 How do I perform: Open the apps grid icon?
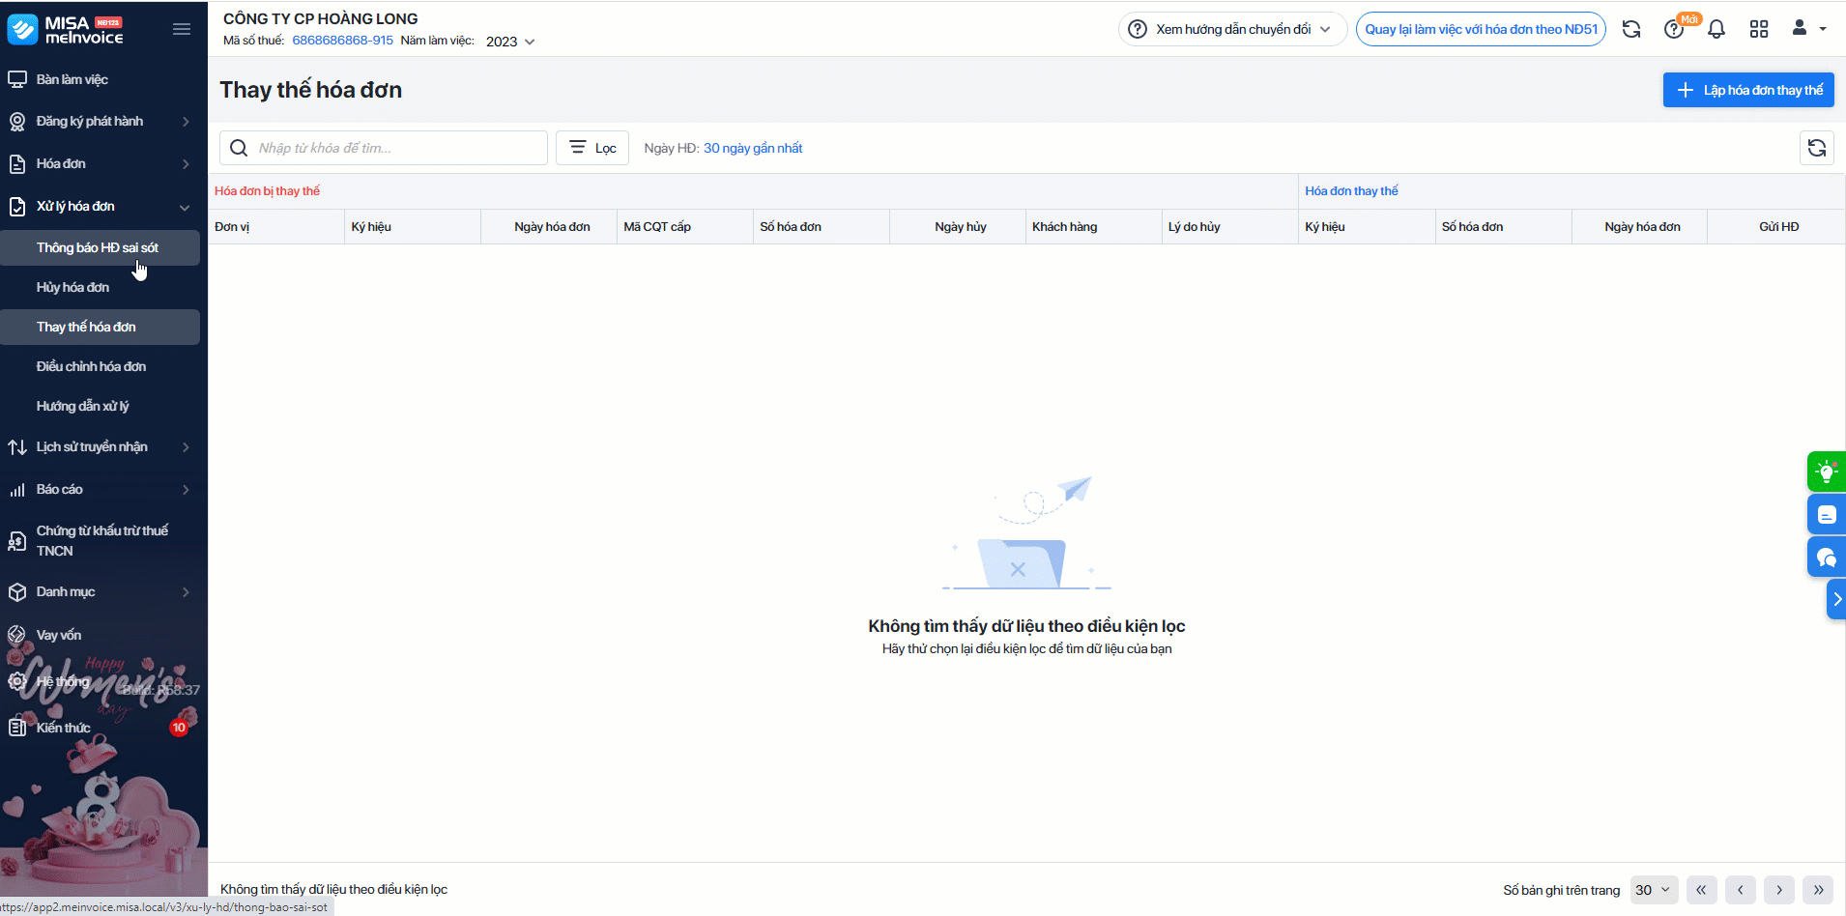[1759, 29]
